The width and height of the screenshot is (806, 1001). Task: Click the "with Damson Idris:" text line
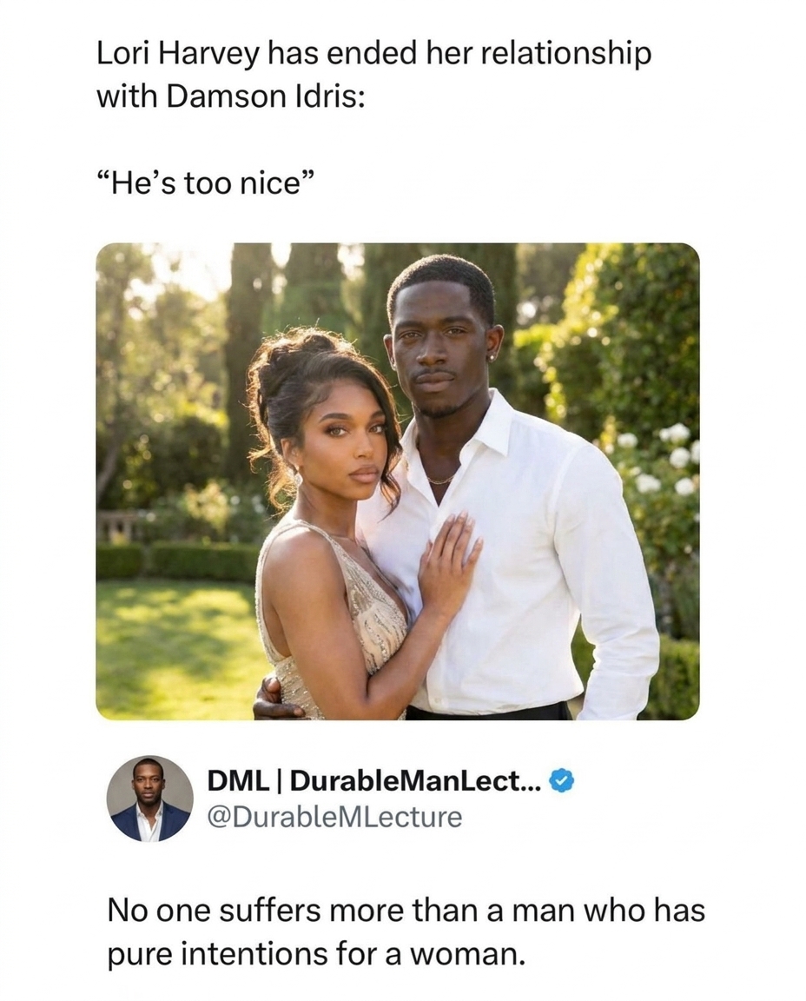[x=230, y=96]
